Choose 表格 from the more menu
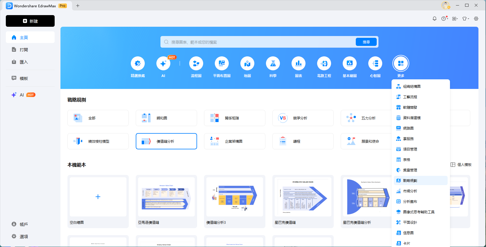486x247 pixels. pyautogui.click(x=421, y=160)
